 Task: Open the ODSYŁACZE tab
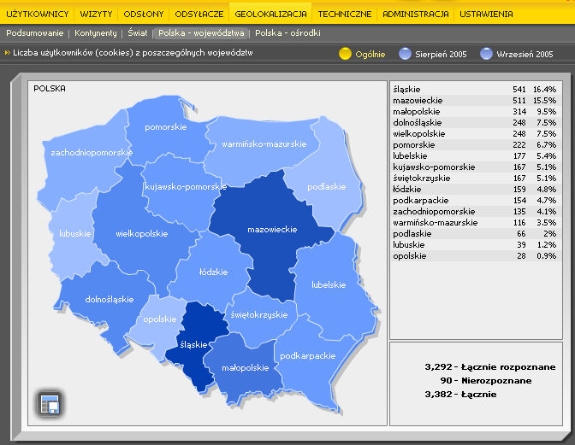coord(199,15)
